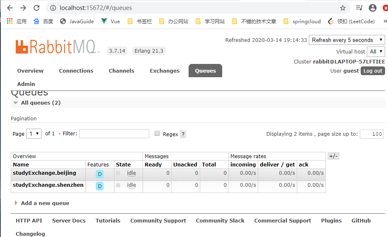Switch to the Channels tab
Screen dimensions: 388x237
(121, 71)
